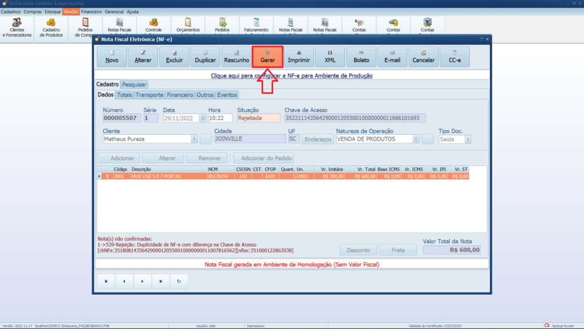Switch to the Pesquisar tab
This screenshot has height=329, width=584.
[134, 85]
